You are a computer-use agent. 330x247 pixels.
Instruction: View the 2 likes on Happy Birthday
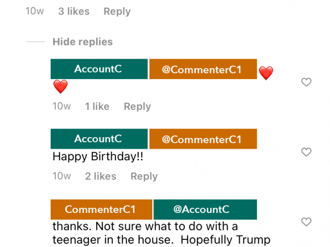coord(101,176)
